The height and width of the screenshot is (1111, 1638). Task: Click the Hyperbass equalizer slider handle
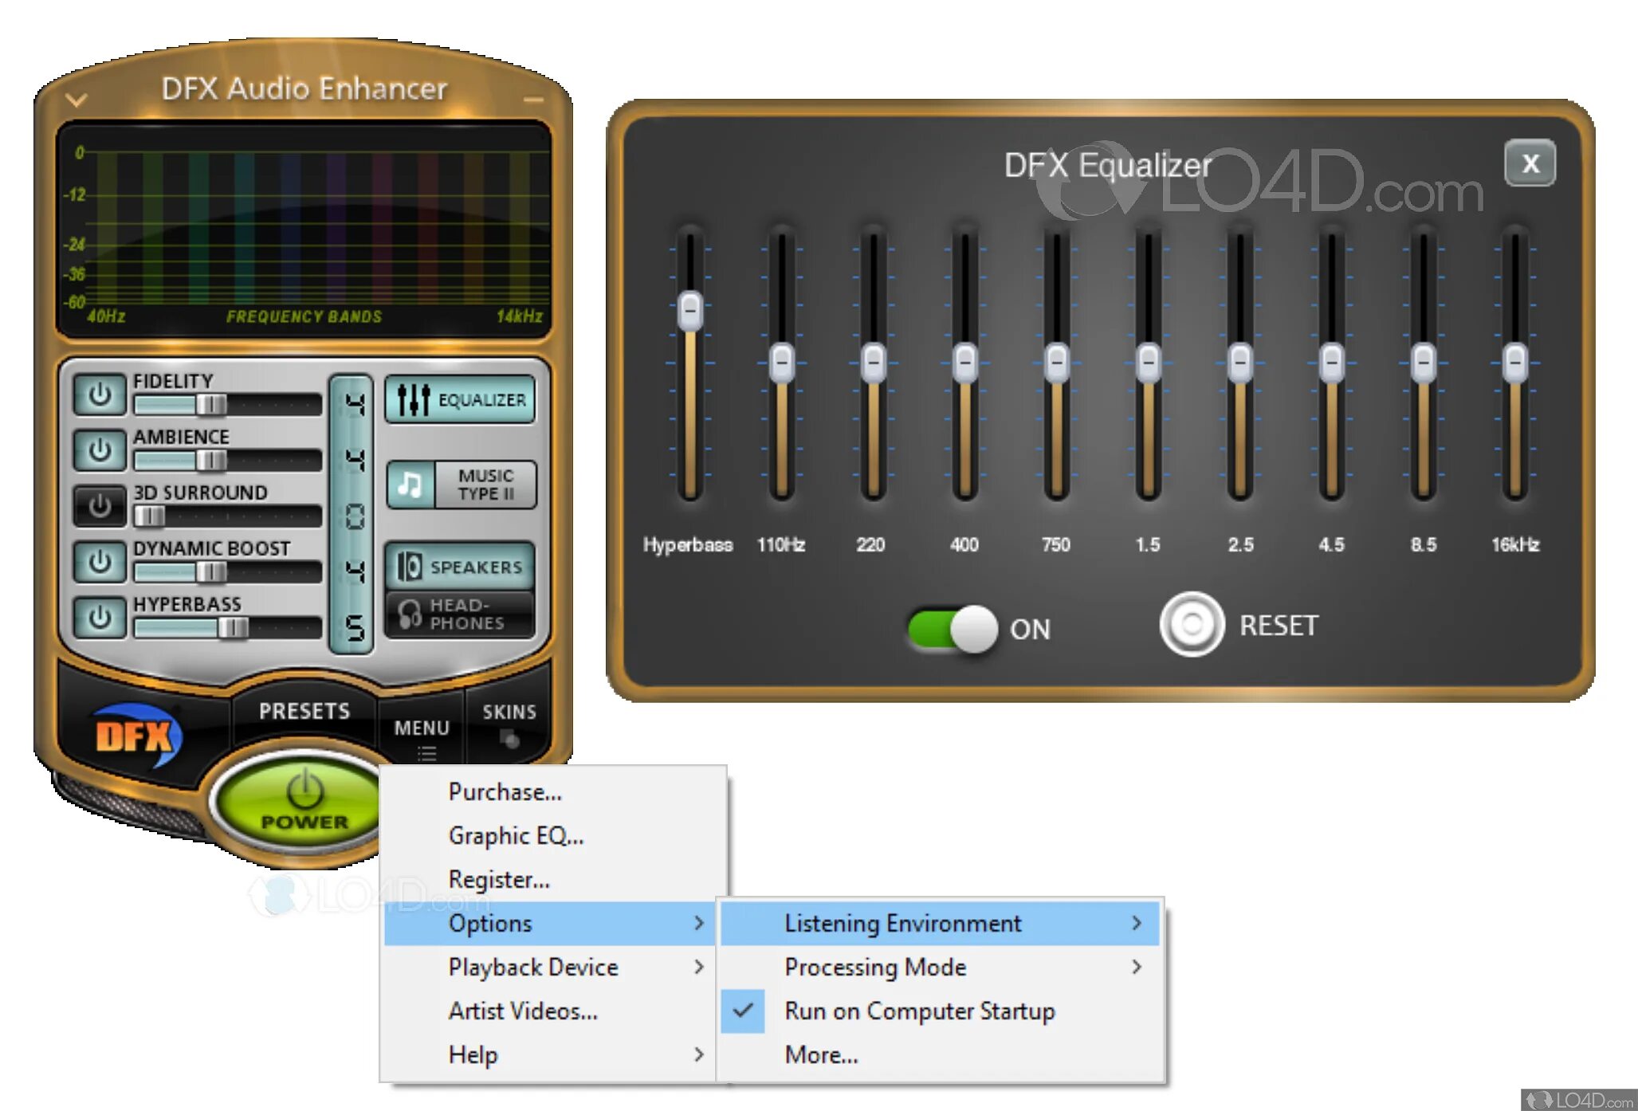689,309
